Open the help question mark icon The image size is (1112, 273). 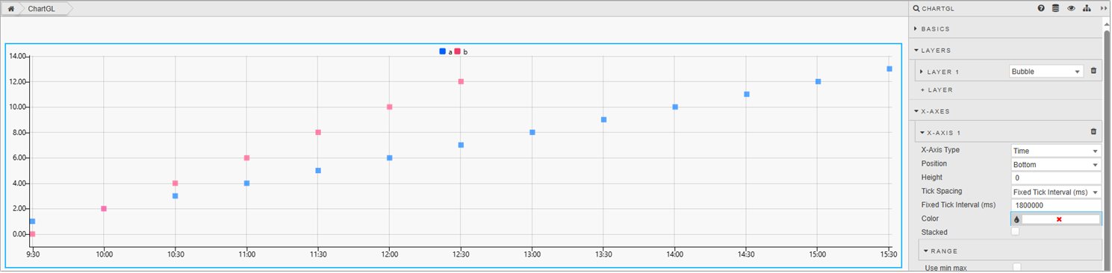coord(1041,9)
